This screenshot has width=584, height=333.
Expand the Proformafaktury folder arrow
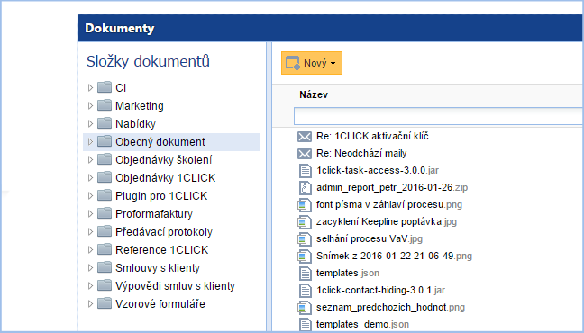90,213
